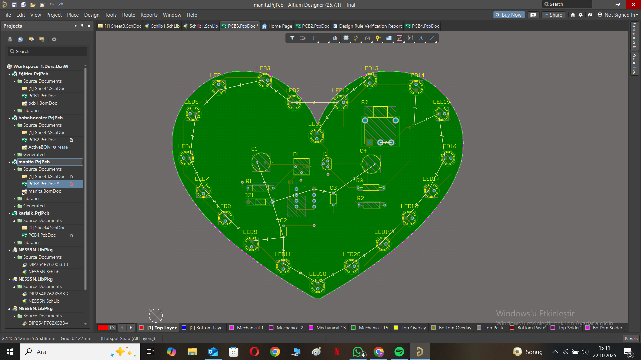Click the Place String text tool
641x360 pixels.
(421, 38)
